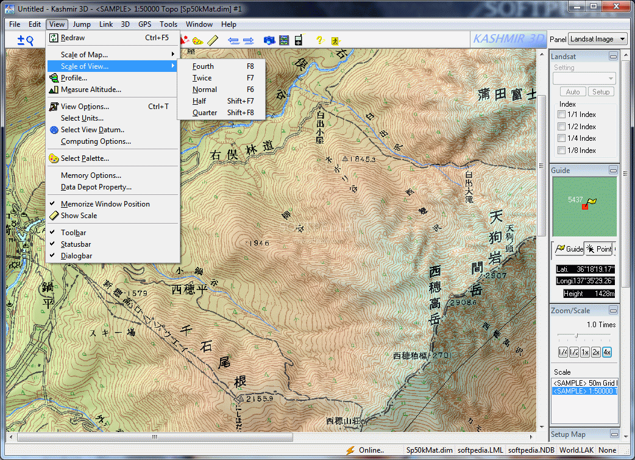Screen dimensions: 635x460
Task: Click the film strip toolbar icon
Action: (285, 40)
